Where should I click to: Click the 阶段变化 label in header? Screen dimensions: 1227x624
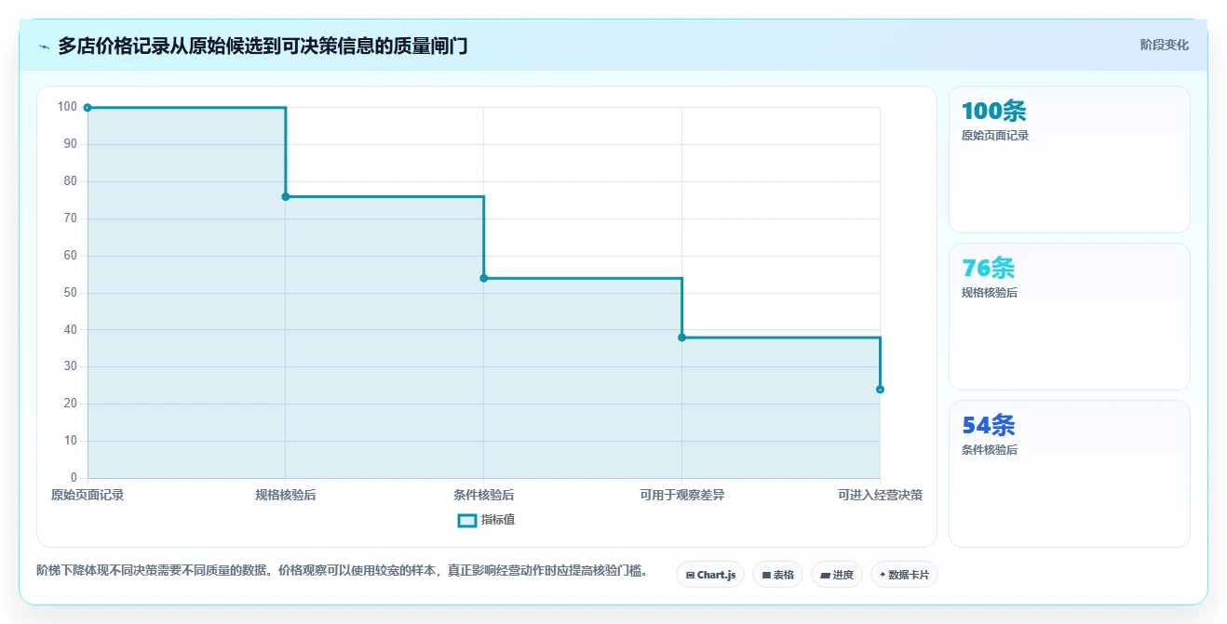(1164, 45)
